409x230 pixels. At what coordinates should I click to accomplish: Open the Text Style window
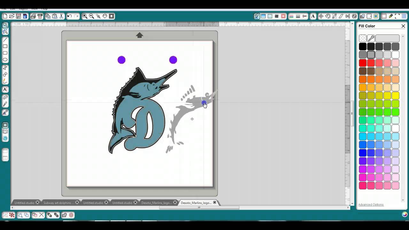point(313,16)
